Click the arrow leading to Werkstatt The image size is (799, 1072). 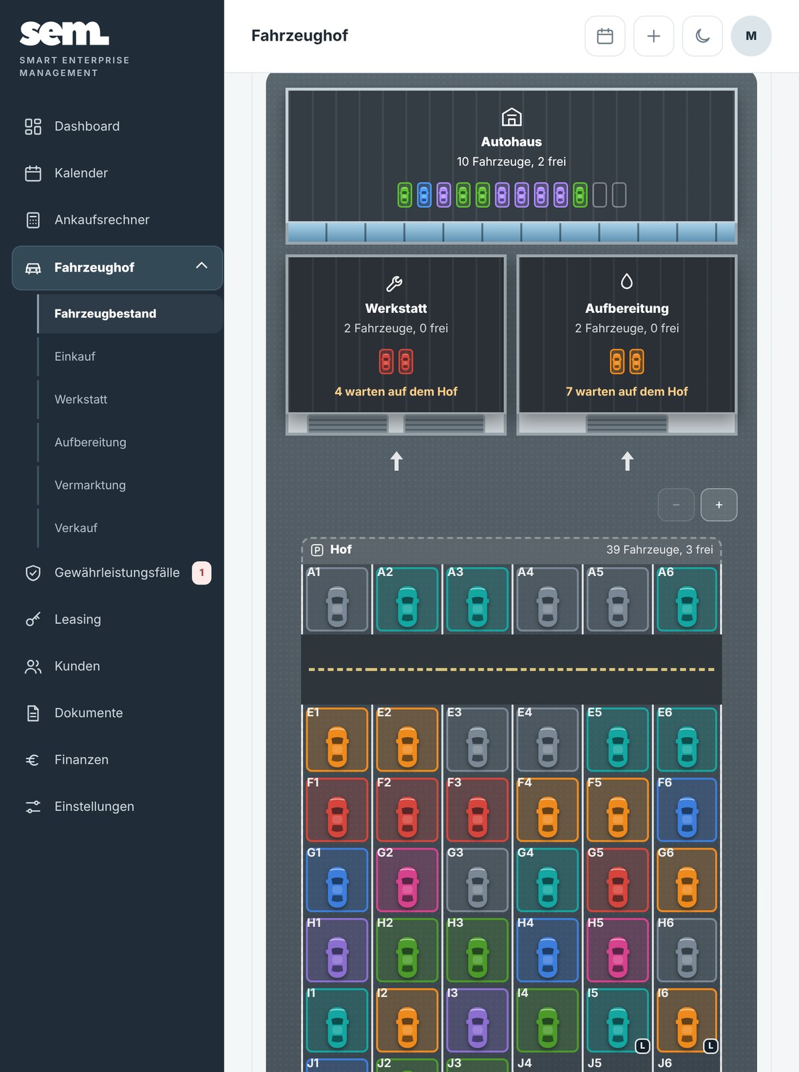(396, 461)
